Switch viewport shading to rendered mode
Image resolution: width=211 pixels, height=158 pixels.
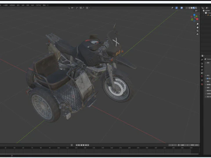[196, 8]
